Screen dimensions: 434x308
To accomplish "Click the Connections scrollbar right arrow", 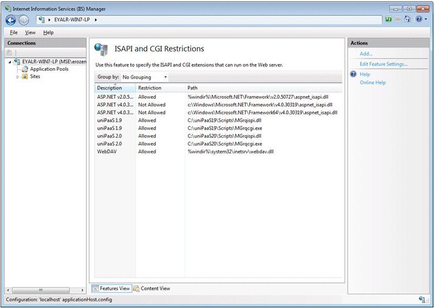I will (82, 290).
